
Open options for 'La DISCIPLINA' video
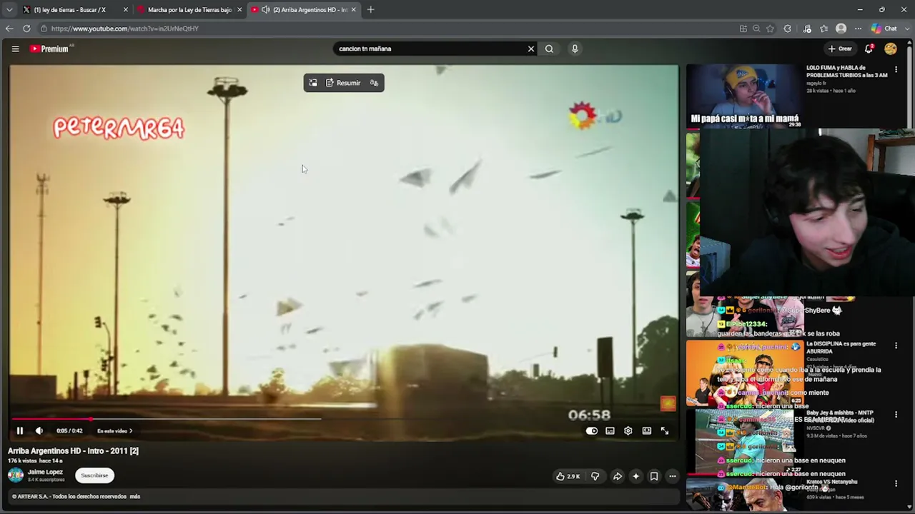(x=896, y=346)
